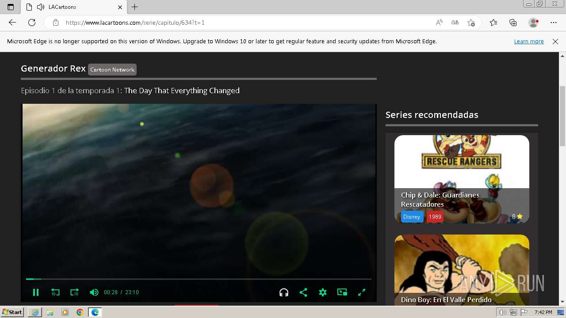Pause the video playback

(x=36, y=292)
